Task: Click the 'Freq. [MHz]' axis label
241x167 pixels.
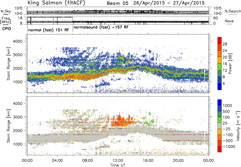Action: (x=5, y=20)
